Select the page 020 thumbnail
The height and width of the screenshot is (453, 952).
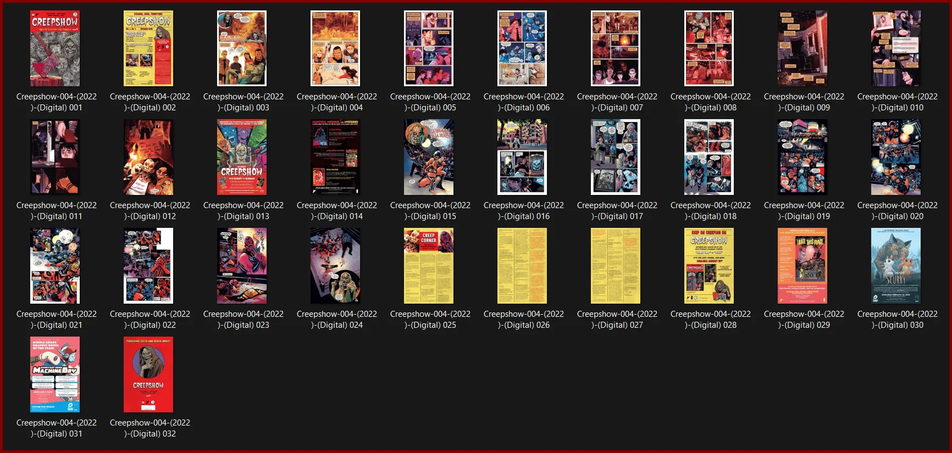pyautogui.click(x=896, y=157)
